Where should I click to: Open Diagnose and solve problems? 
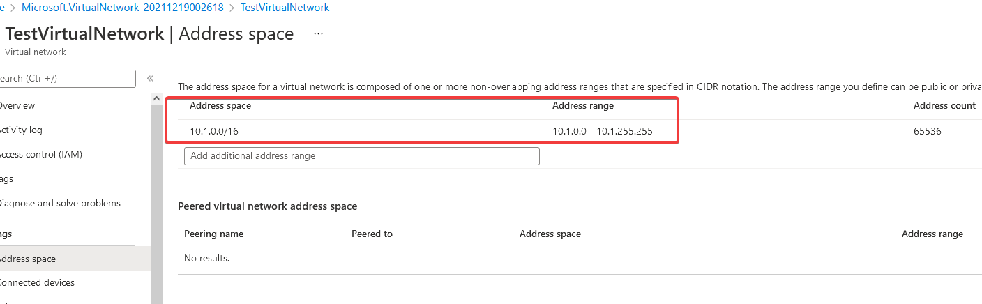pos(59,204)
